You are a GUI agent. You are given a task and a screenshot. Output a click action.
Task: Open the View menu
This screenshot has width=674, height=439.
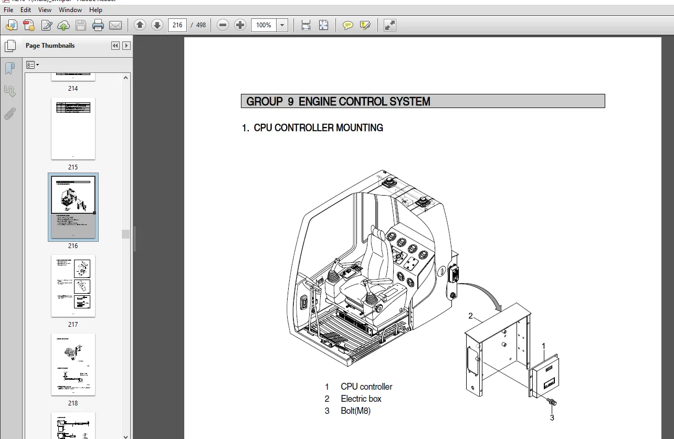45,10
